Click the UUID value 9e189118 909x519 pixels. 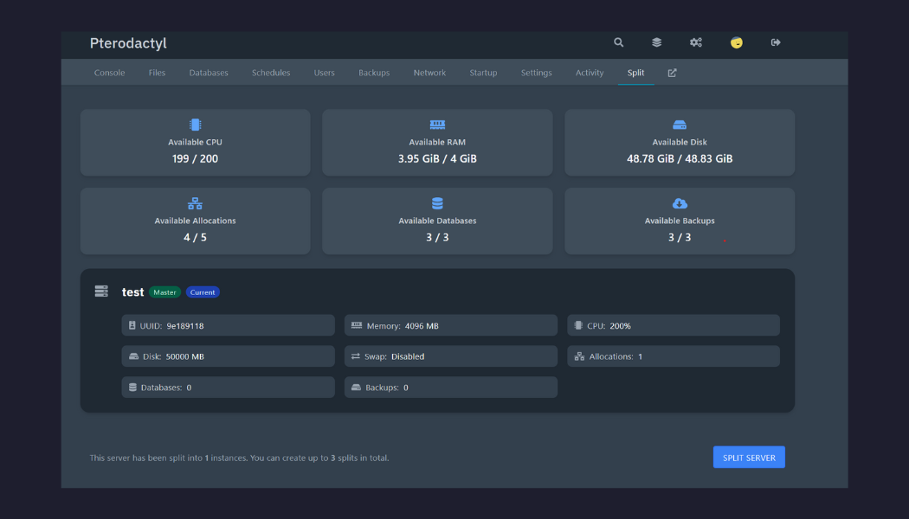[x=185, y=326]
